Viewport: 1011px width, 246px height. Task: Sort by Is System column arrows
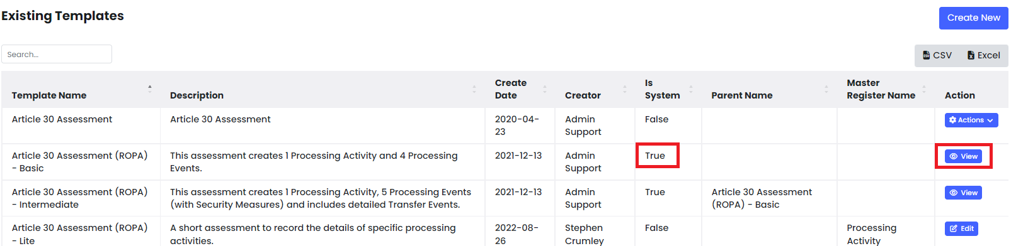pos(691,89)
